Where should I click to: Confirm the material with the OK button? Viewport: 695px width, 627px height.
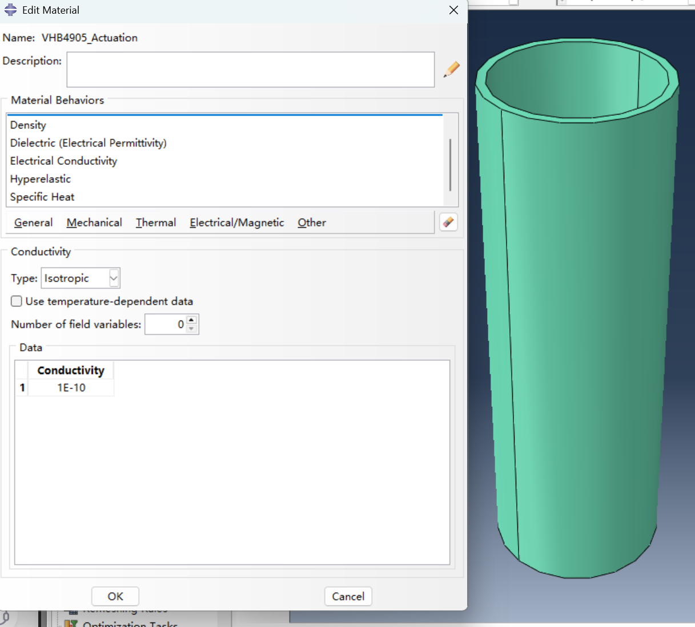pyautogui.click(x=115, y=596)
